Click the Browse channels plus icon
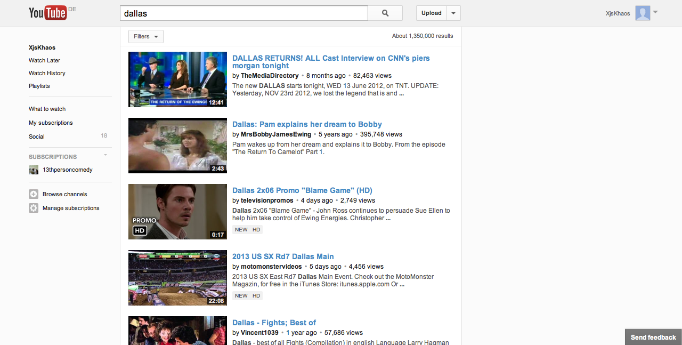 (x=34, y=194)
